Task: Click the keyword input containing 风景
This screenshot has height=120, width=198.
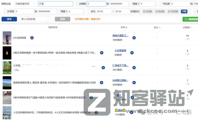Action: click(x=55, y=4)
